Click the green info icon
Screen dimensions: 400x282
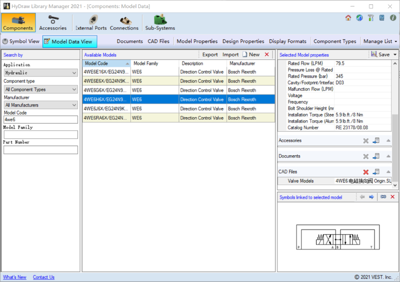pyautogui.click(x=393, y=18)
